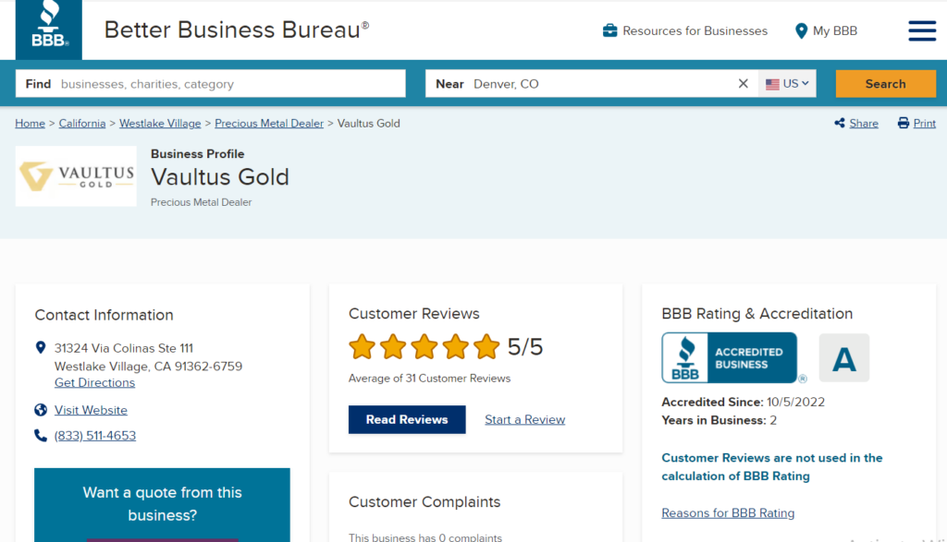This screenshot has height=542, width=947.
Task: Click the Near location input field
Action: tap(592, 84)
